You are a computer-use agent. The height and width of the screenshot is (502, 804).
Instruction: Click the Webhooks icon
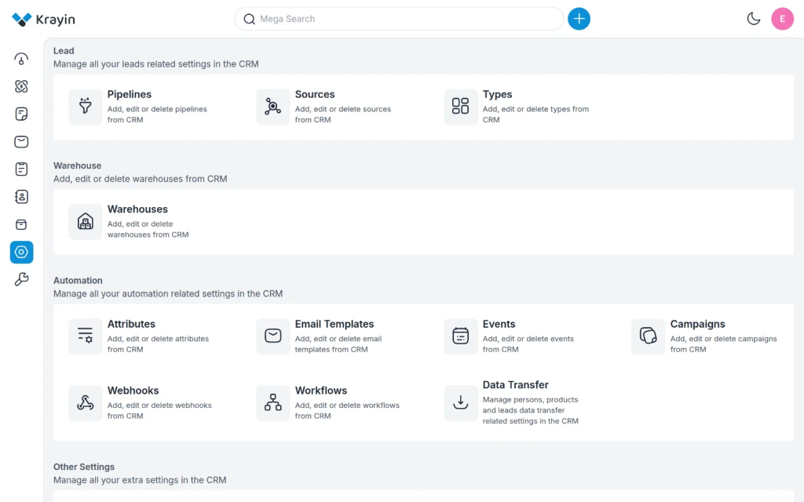pos(85,402)
